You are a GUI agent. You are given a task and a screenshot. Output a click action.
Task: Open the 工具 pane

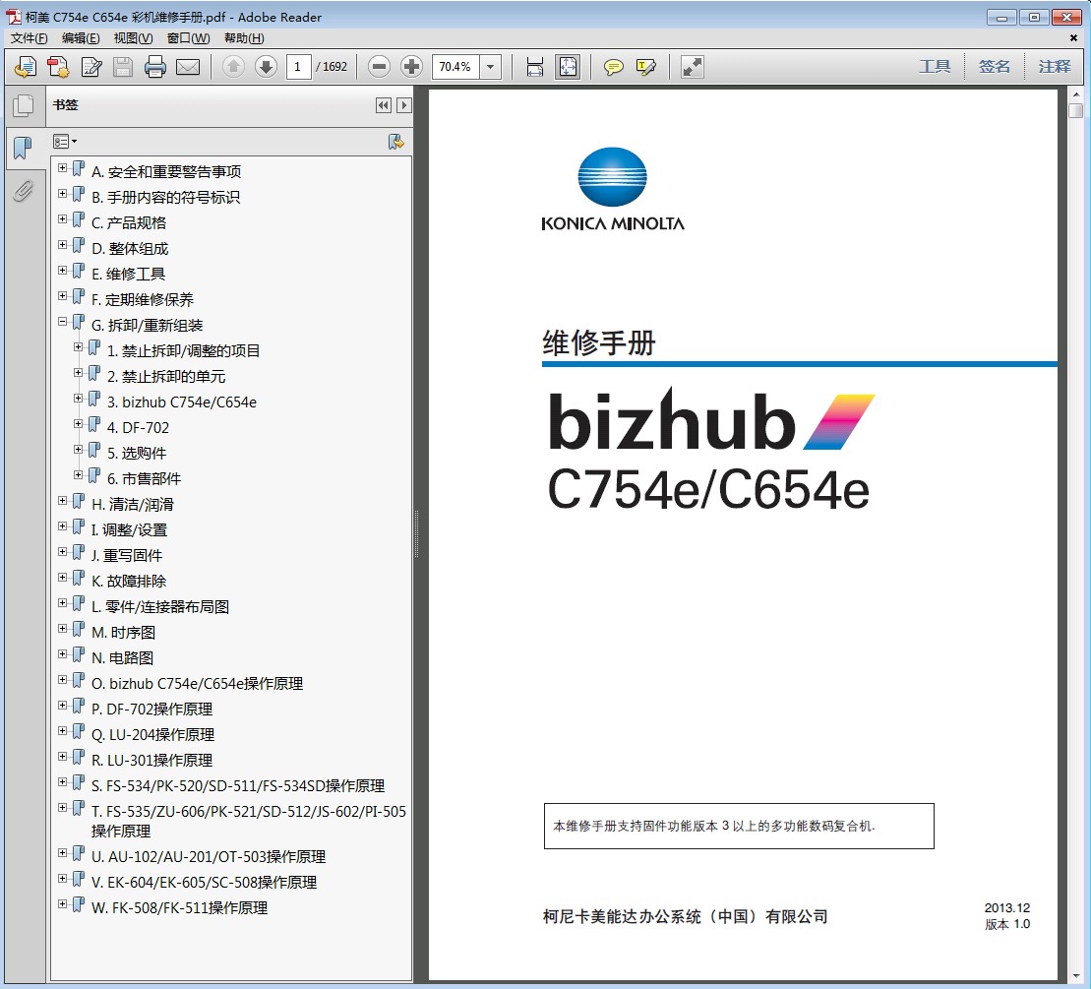coord(935,67)
